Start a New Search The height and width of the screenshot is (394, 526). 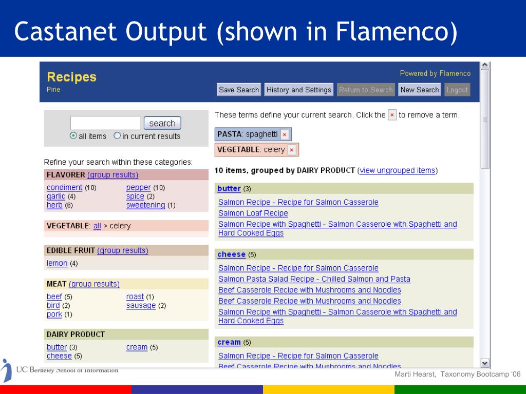coord(419,90)
